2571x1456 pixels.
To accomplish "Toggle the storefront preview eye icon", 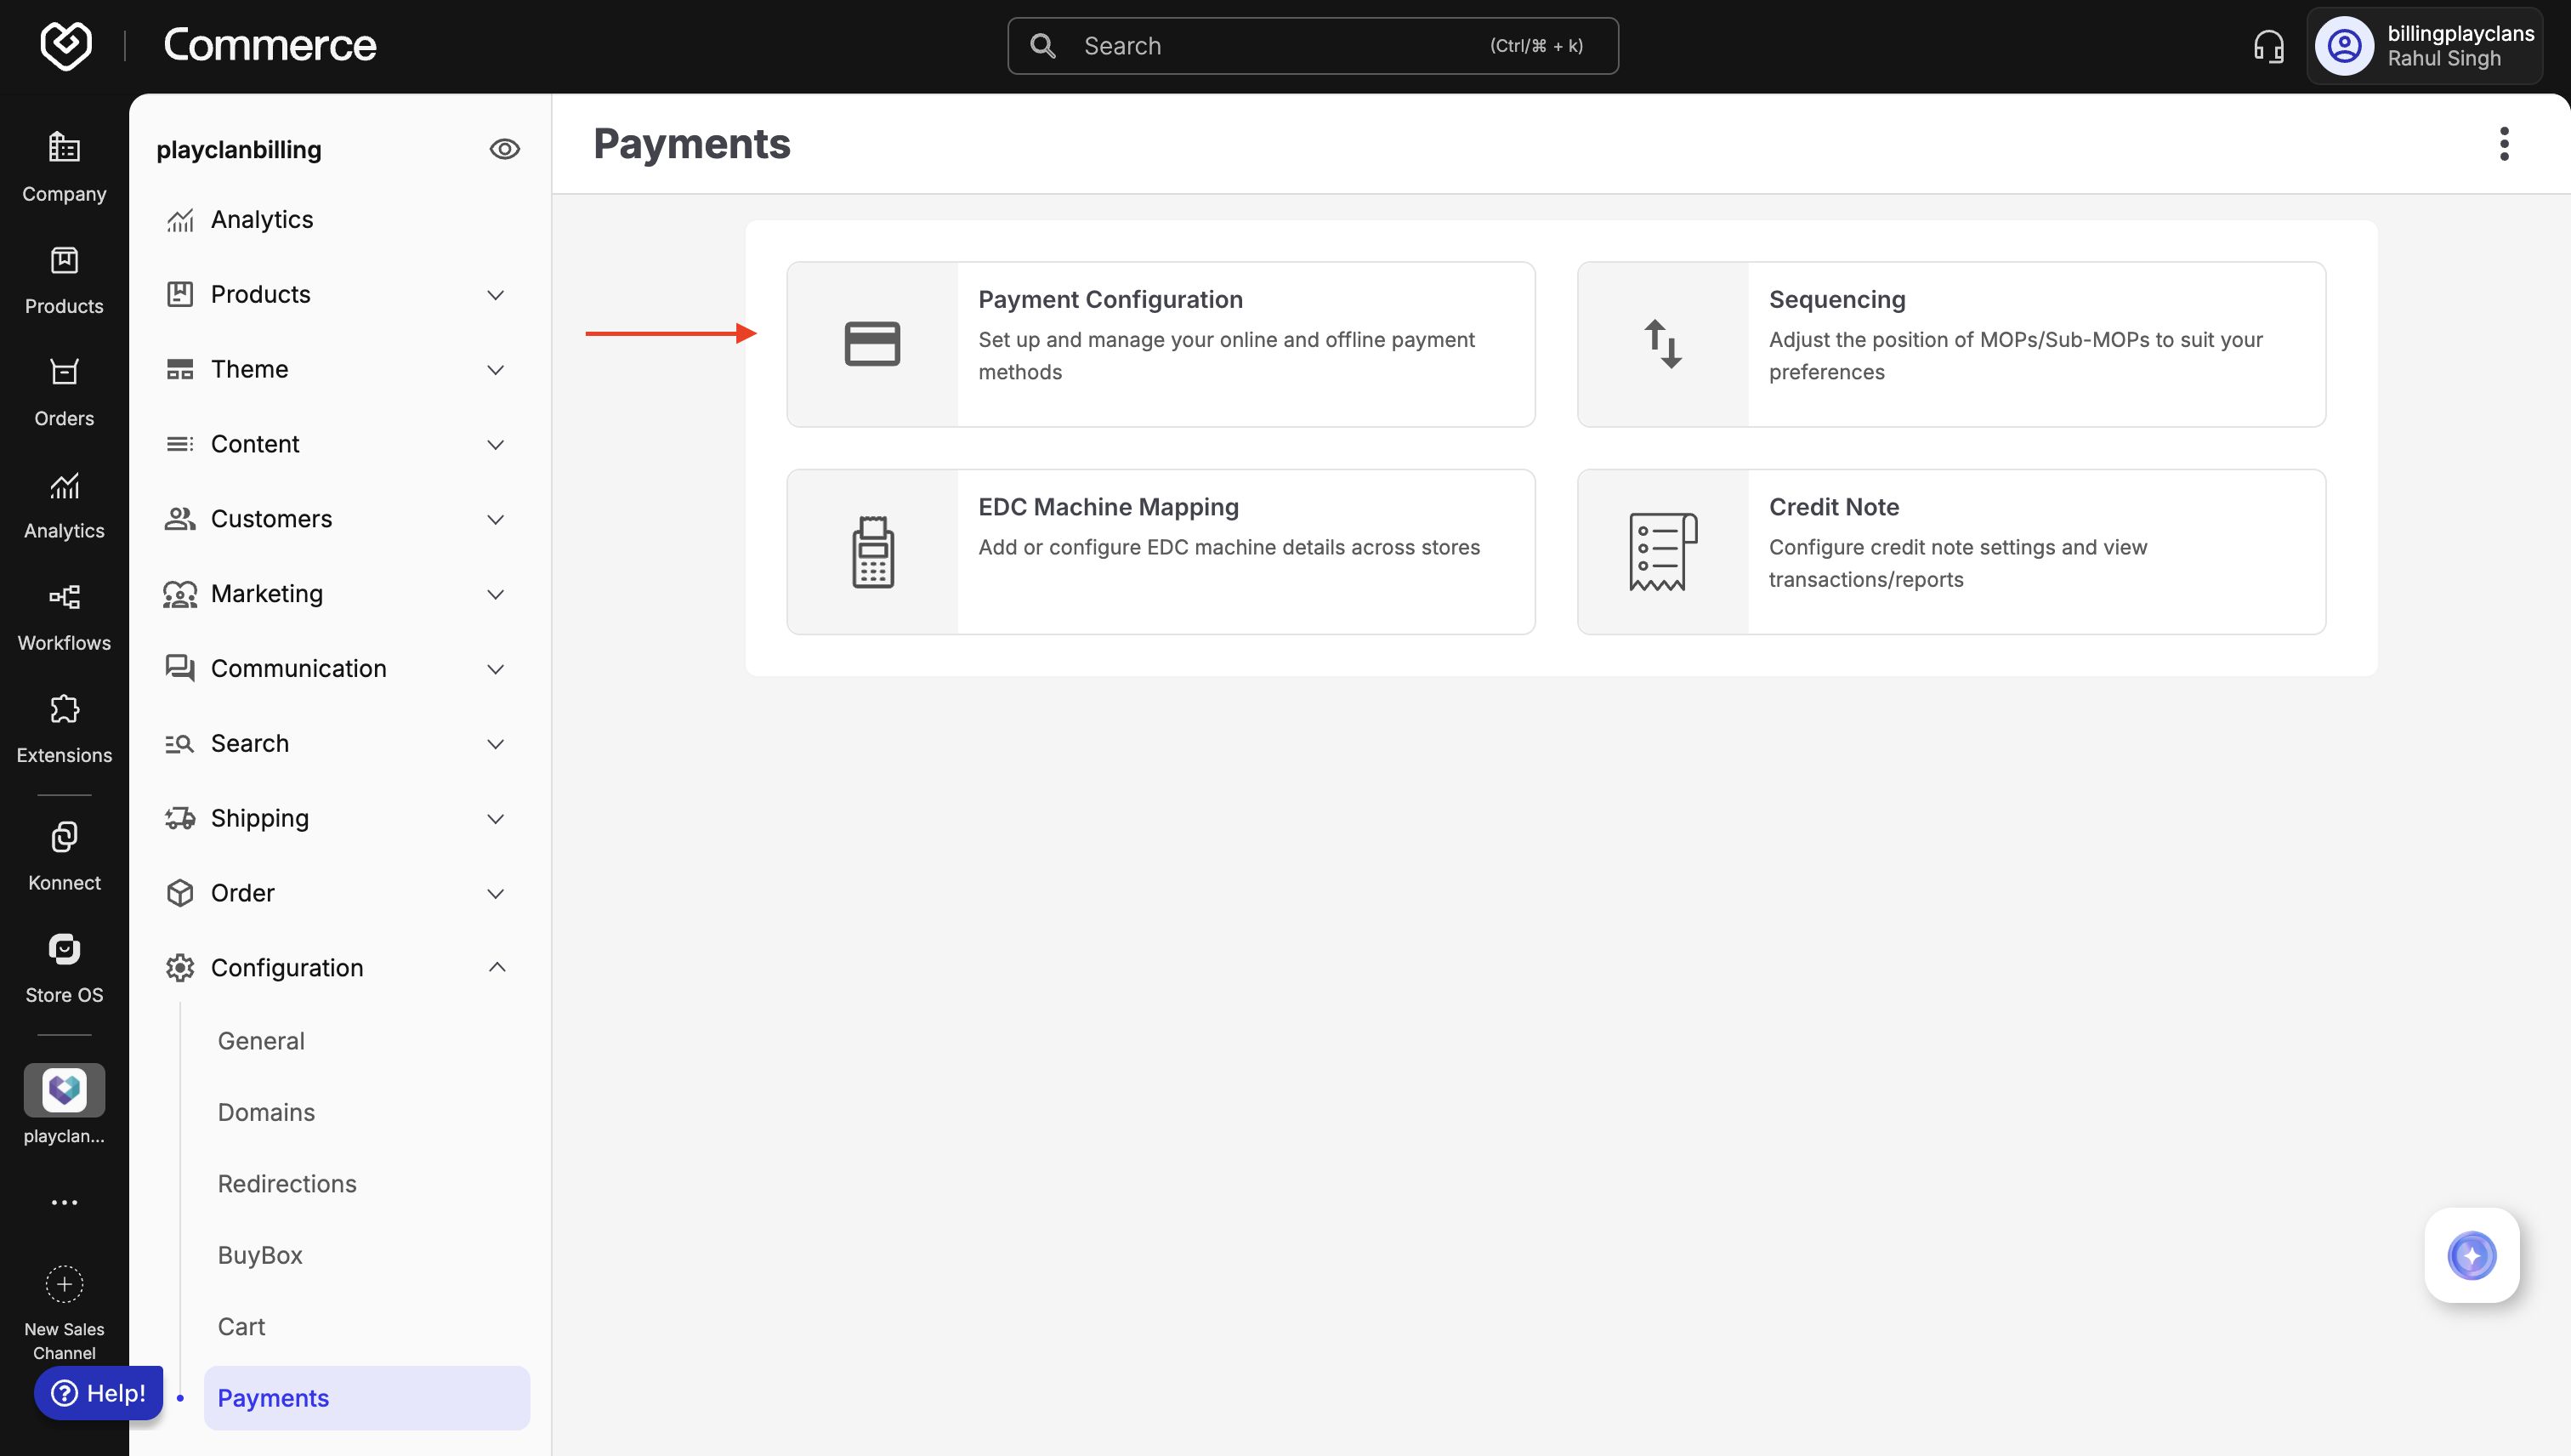I will [x=504, y=149].
